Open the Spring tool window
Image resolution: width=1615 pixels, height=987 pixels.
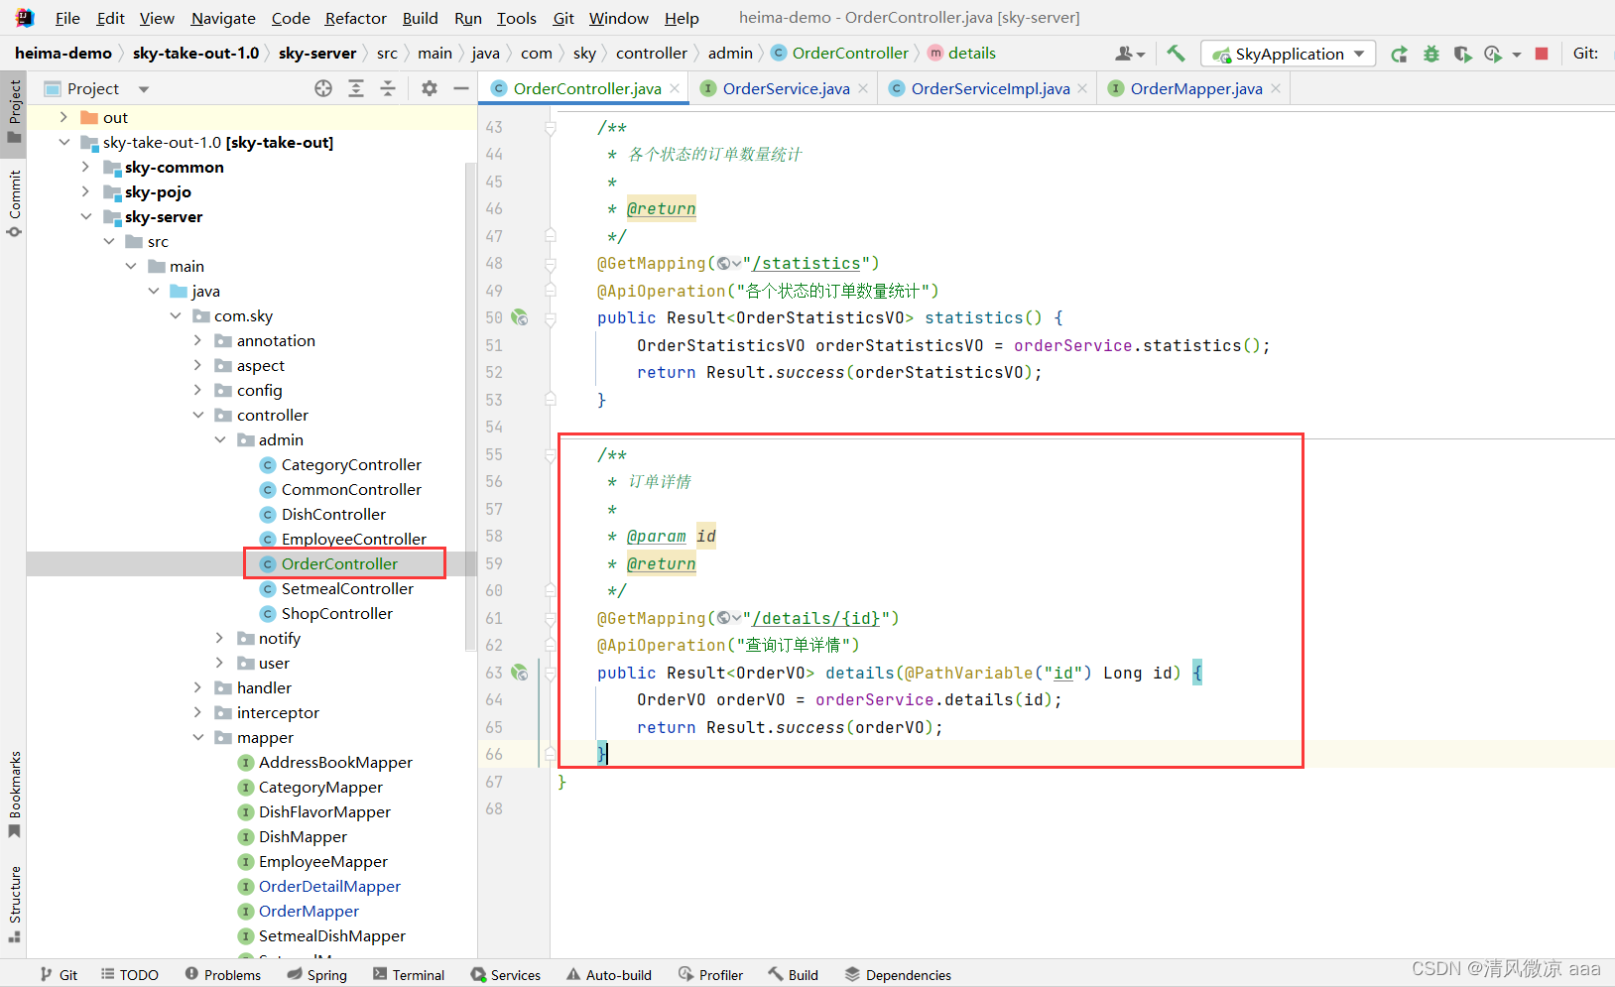317,975
